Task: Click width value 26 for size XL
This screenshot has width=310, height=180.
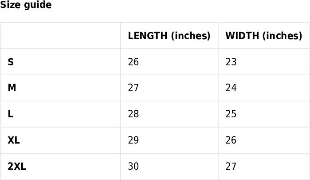Action: (x=231, y=140)
